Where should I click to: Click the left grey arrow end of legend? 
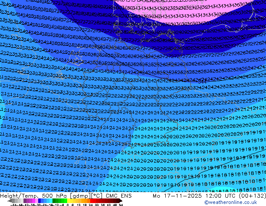[x=10, y=201]
